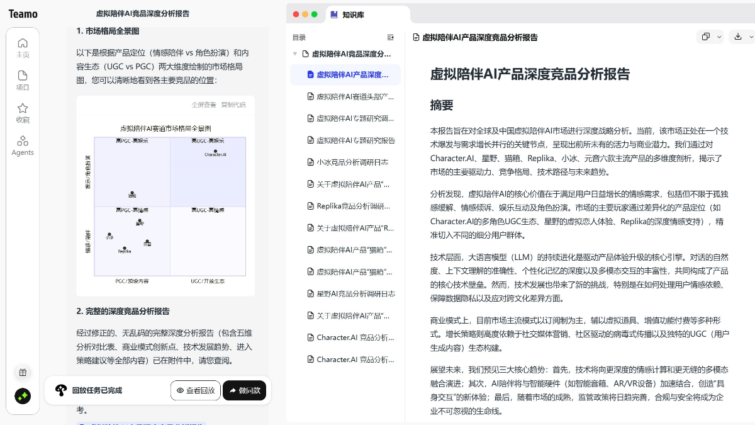This screenshot has height=425, width=755.
Task: Click the copy document icon in header
Action: 705,37
